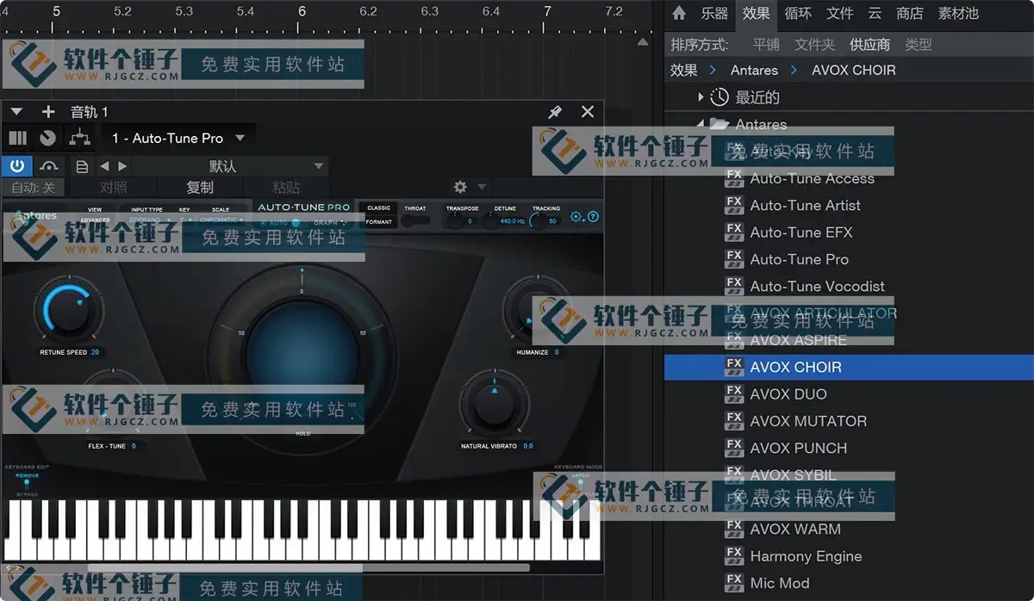Switch to the 云 tab
1034x601 pixels.
(x=875, y=13)
